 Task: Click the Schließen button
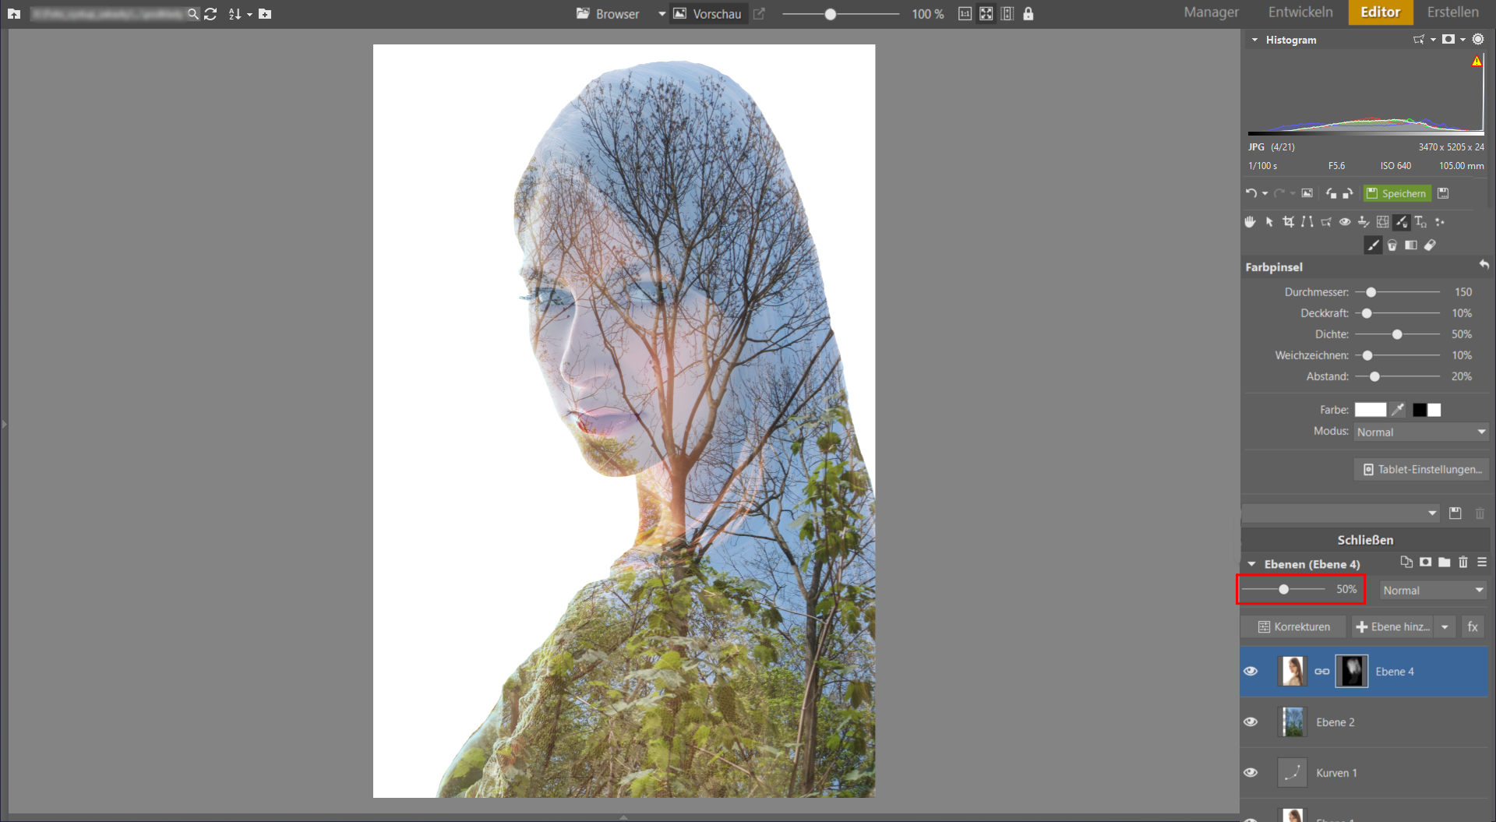(x=1365, y=540)
